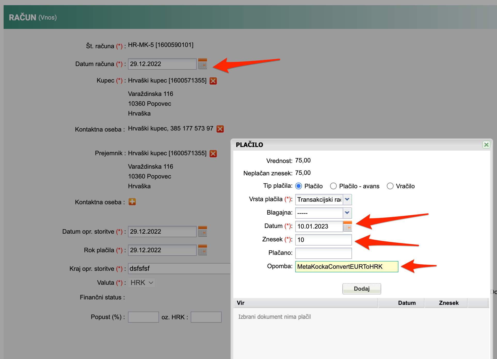Open the Blagajna dropdown list
This screenshot has width=497, height=359.
click(347, 213)
